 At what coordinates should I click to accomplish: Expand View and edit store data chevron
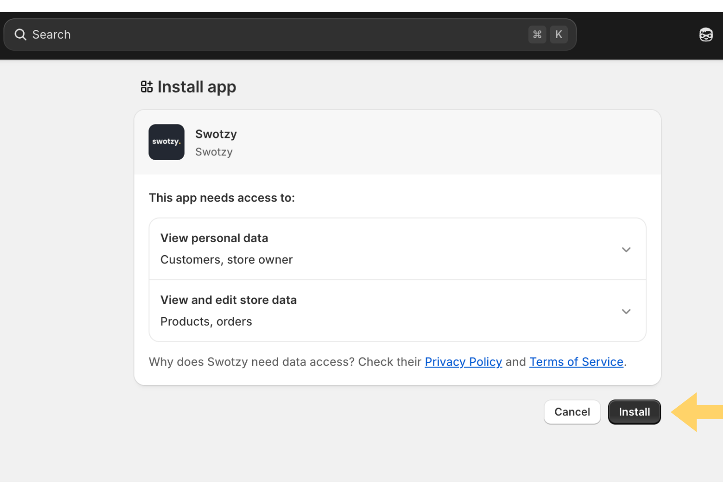click(626, 311)
